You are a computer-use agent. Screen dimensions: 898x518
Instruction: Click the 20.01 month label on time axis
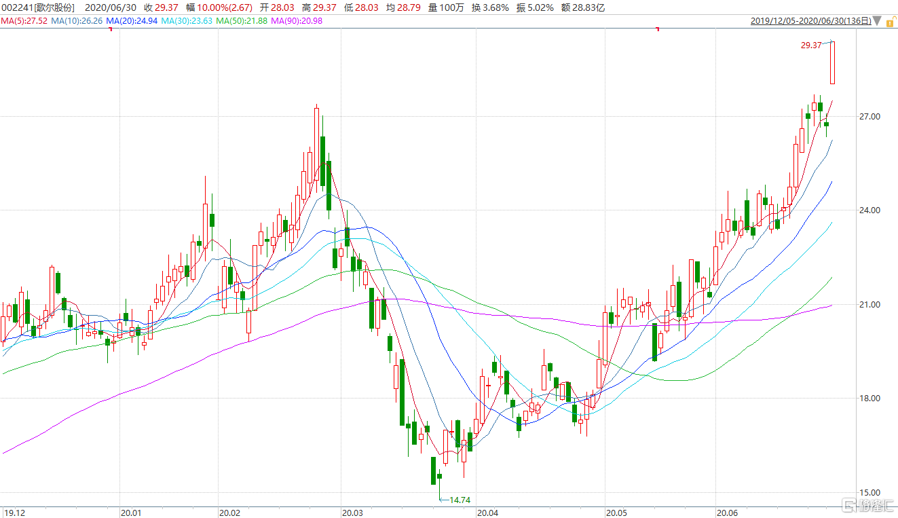pyautogui.click(x=131, y=513)
